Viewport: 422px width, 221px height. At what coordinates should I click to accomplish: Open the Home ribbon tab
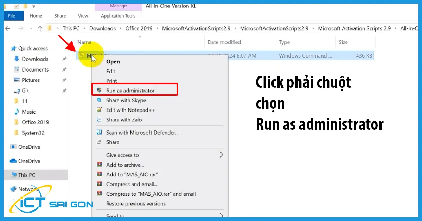[36, 15]
